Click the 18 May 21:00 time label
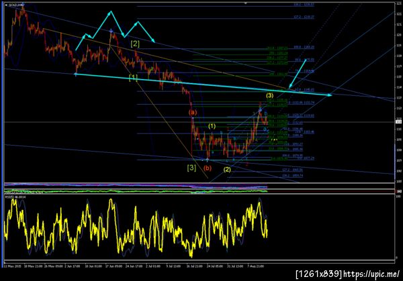 pos(33,266)
